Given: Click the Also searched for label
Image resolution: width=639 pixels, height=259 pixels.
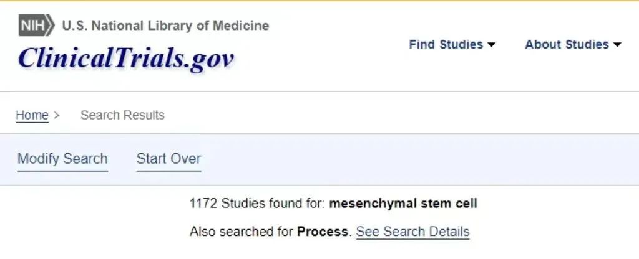Looking at the screenshot, I should point(241,232).
